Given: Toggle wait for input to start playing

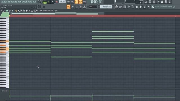Looking at the screenshot, I should (73, 2).
